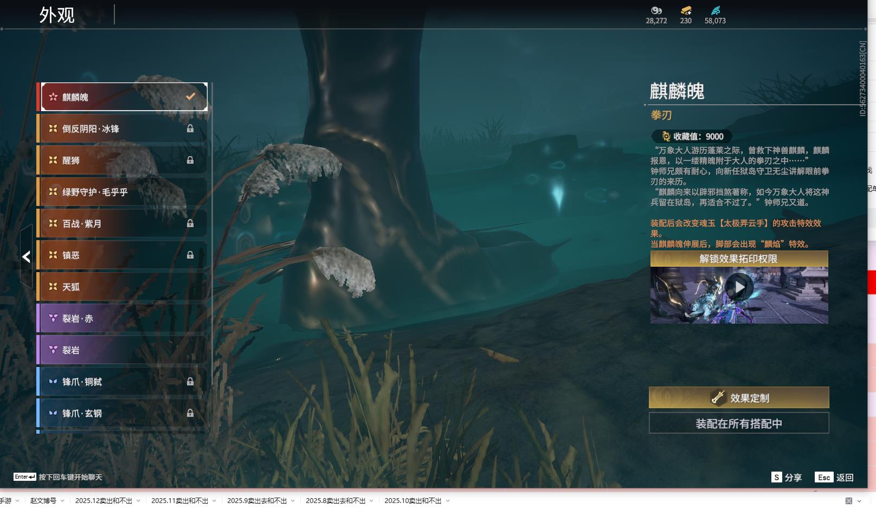Click the rarity icon beside 绿野守护·毛乎乎
This screenshot has width=876, height=509.
pyautogui.click(x=53, y=191)
